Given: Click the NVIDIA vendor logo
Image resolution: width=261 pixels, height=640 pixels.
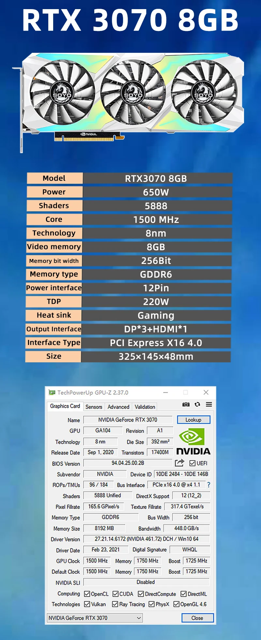Looking at the screenshot, I should 193,442.
